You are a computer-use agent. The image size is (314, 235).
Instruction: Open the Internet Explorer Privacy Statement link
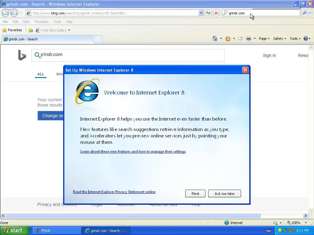point(114,192)
